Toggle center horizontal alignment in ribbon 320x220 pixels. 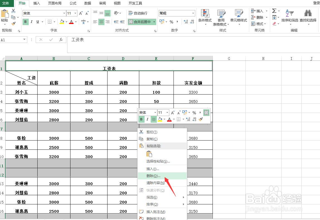(x=101, y=22)
